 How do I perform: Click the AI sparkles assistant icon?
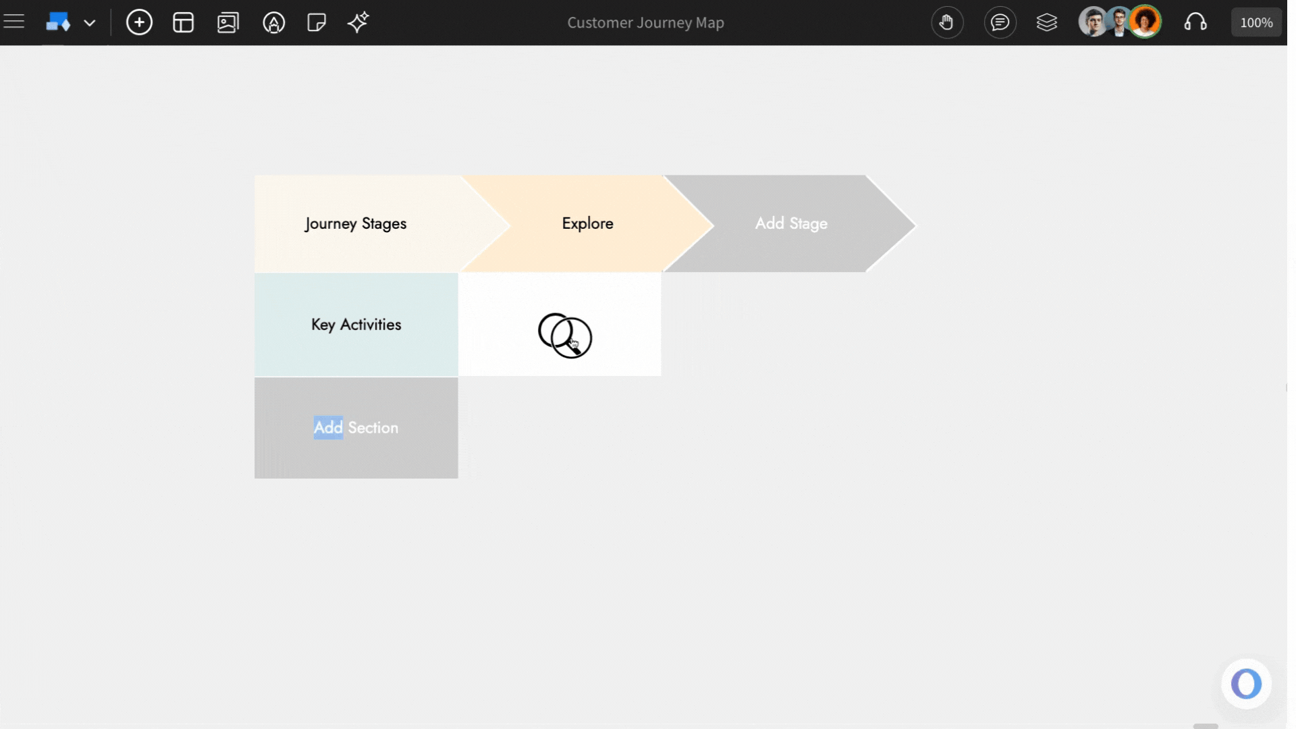(x=358, y=22)
